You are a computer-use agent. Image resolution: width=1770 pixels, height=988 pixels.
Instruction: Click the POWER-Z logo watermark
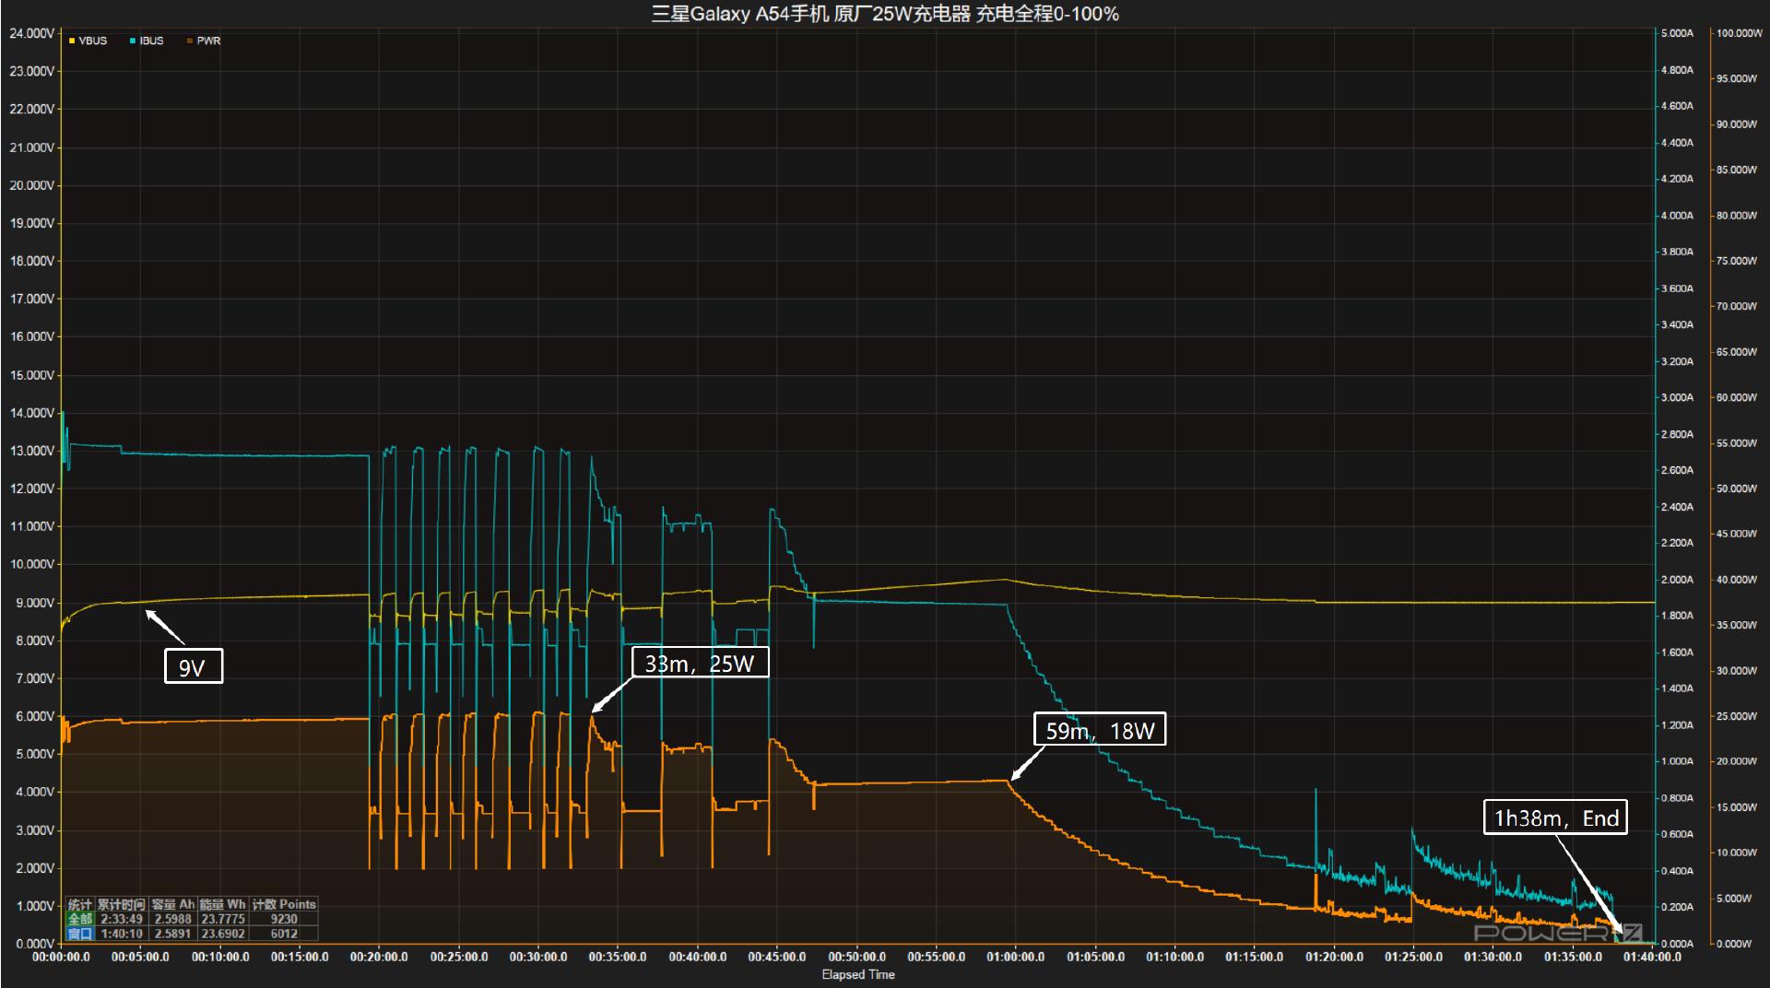coord(1557,933)
